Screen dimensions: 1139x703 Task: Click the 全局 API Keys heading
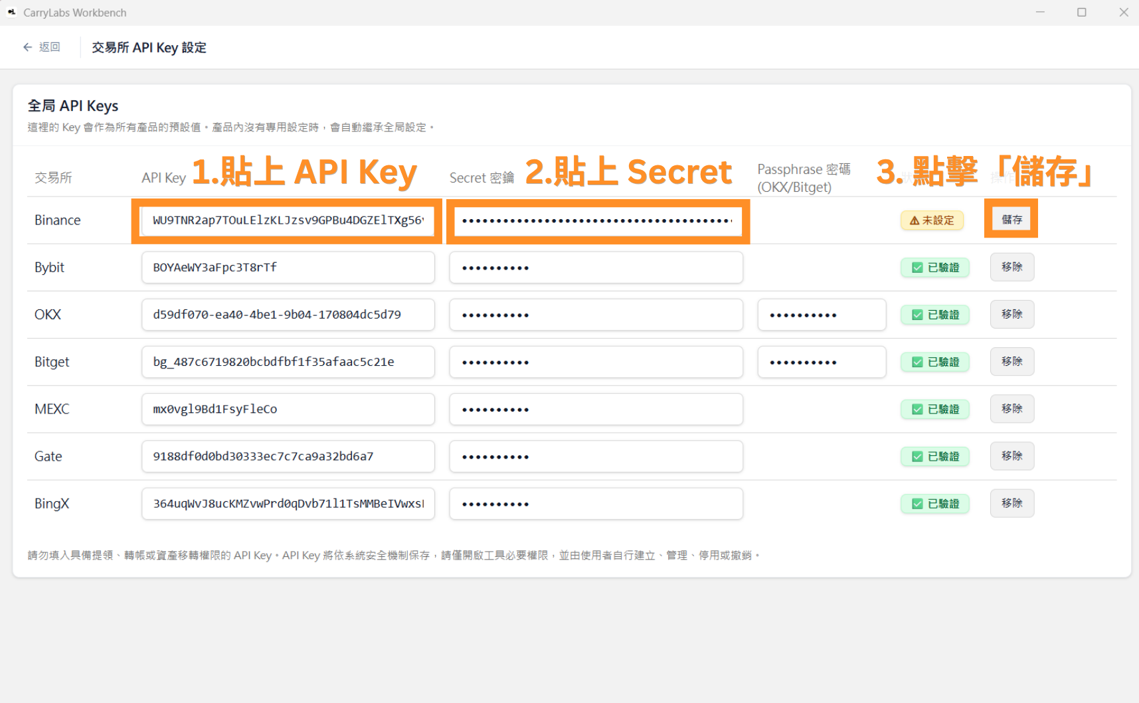(73, 106)
